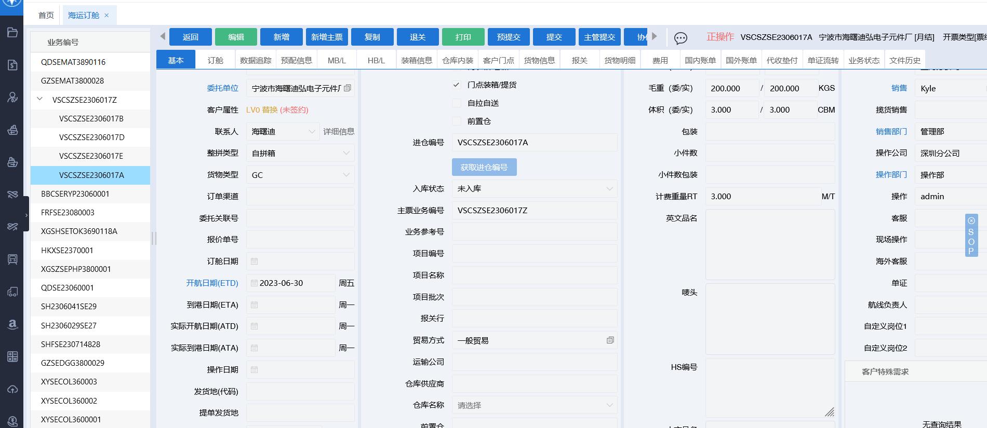The width and height of the screenshot is (987, 428).
Task: Open the folder icon in left sidebar
Action: click(x=12, y=33)
